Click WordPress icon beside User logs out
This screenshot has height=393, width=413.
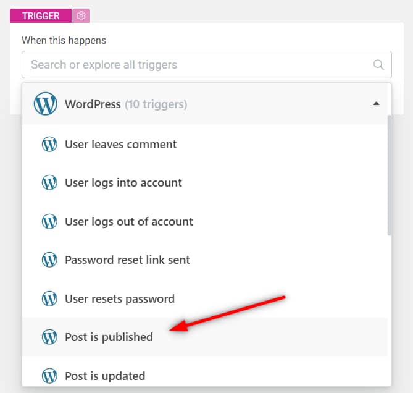click(x=49, y=221)
